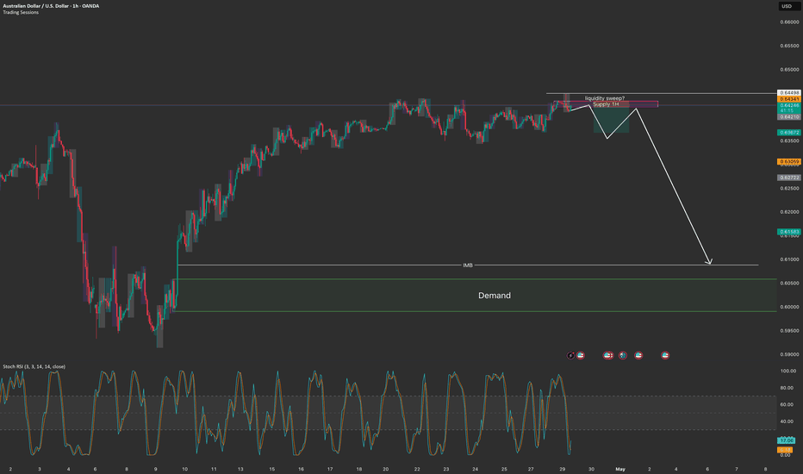Screen dimensions: 803x474
Task: Click the lightning bolt event icon
Action: (571, 355)
